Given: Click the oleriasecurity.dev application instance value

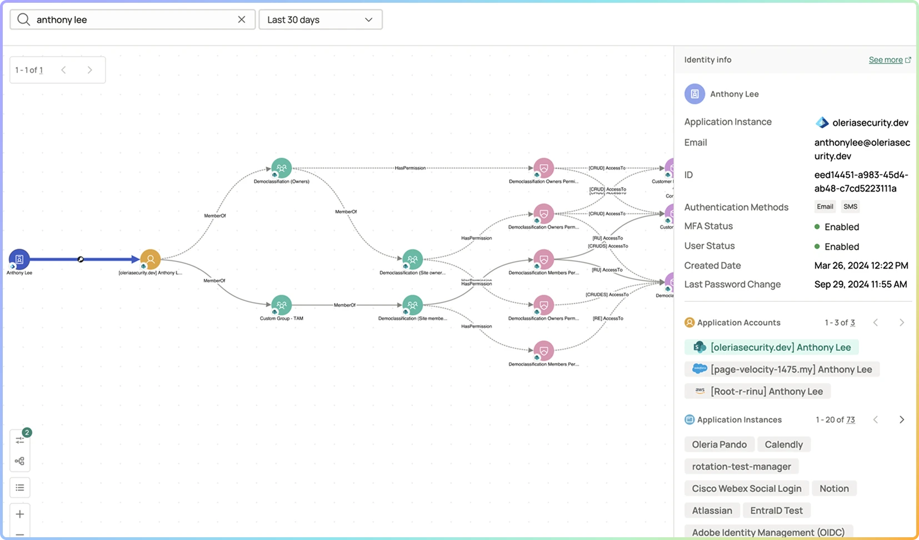Looking at the screenshot, I should pyautogui.click(x=862, y=123).
